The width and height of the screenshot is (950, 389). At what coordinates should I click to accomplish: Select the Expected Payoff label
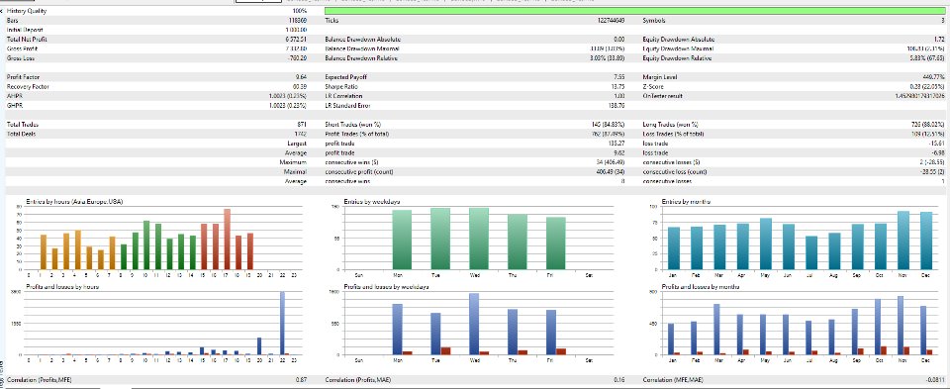click(346, 77)
